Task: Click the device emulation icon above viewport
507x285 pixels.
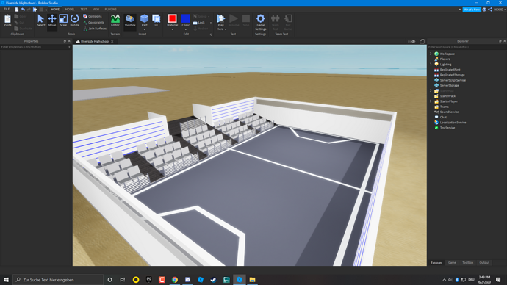Action: 422,41
